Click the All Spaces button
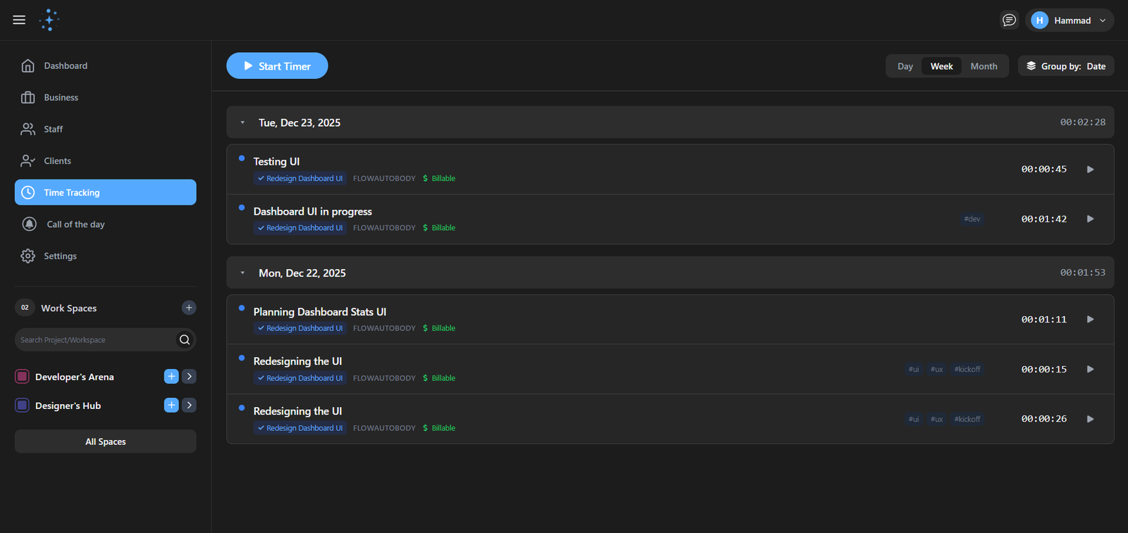This screenshot has width=1128, height=533. pos(106,441)
